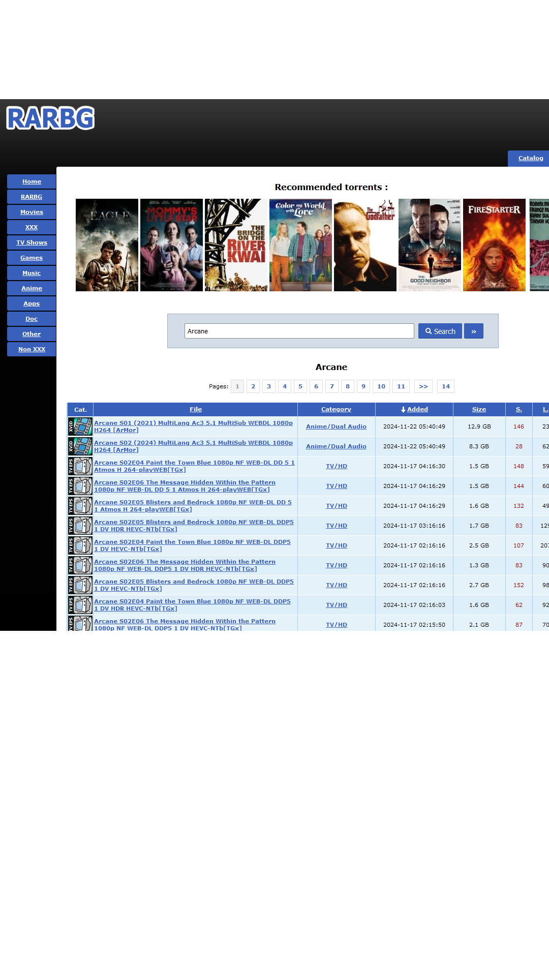Open Arcane S01 (2021) MultiLang torrent link
Screen dimensions: 549x976
(x=194, y=426)
